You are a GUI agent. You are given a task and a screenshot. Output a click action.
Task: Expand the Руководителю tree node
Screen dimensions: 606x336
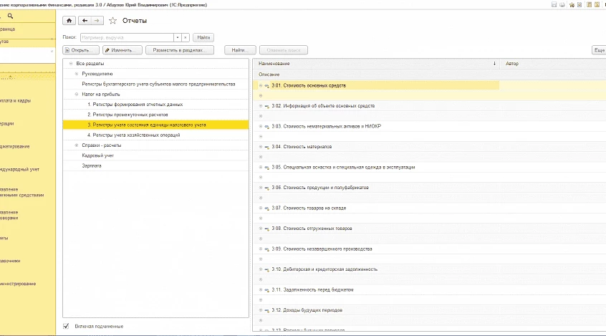pos(77,74)
